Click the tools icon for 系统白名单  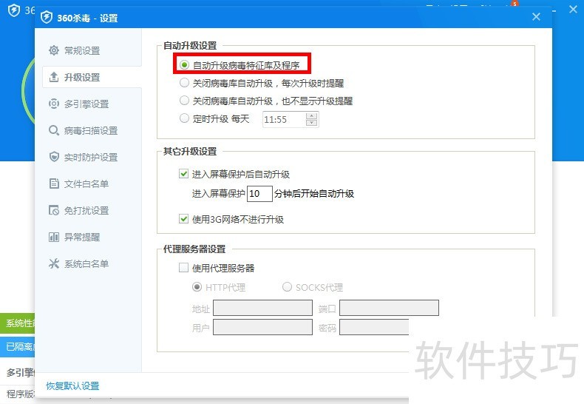pyautogui.click(x=54, y=263)
